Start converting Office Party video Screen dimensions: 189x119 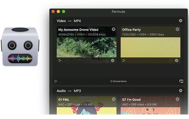124,60
